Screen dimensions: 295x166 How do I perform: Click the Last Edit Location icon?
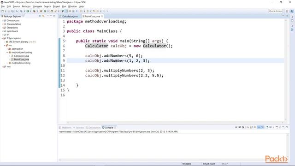pyautogui.click(x=94, y=11)
